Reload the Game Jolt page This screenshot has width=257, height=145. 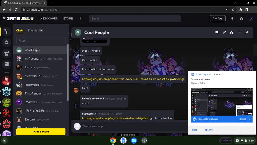click(x=16, y=10)
